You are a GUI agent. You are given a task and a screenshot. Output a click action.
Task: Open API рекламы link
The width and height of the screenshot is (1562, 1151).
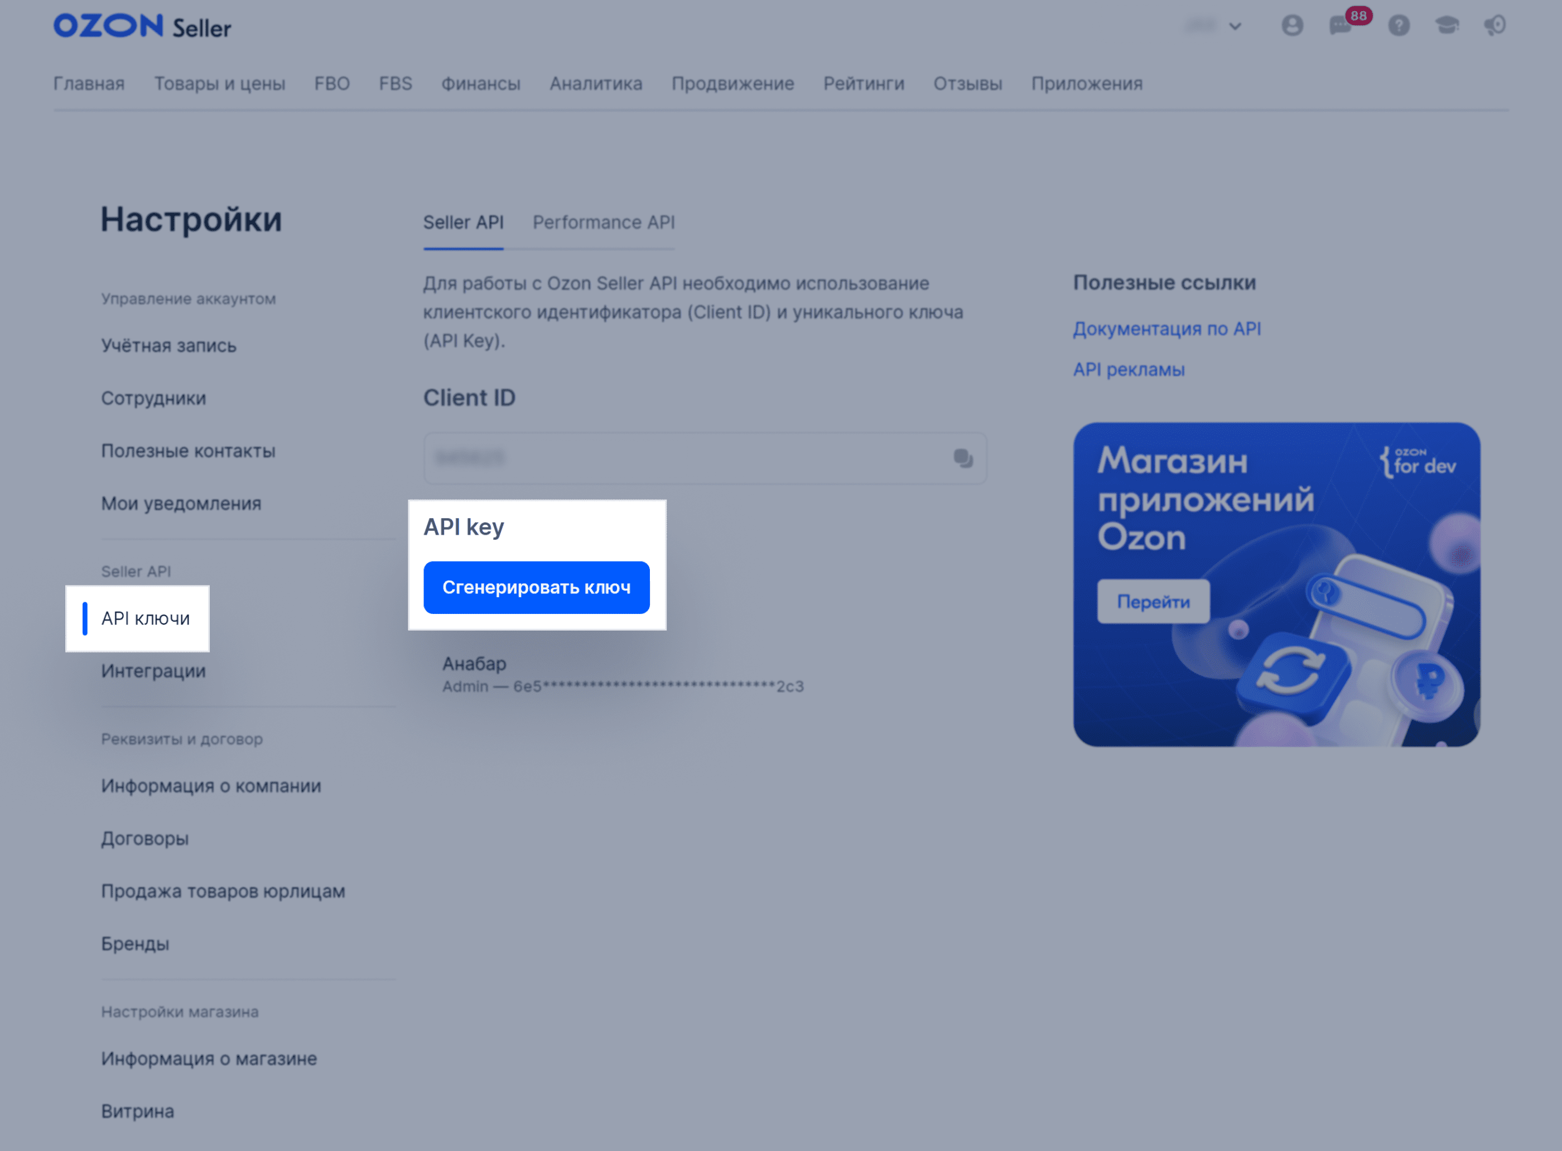(1129, 369)
